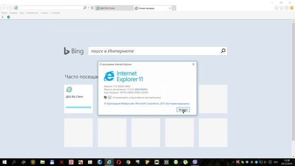The height and width of the screenshot is (166, 295).
Task: Expand hidden system tray icons chevron
Action: point(233,162)
